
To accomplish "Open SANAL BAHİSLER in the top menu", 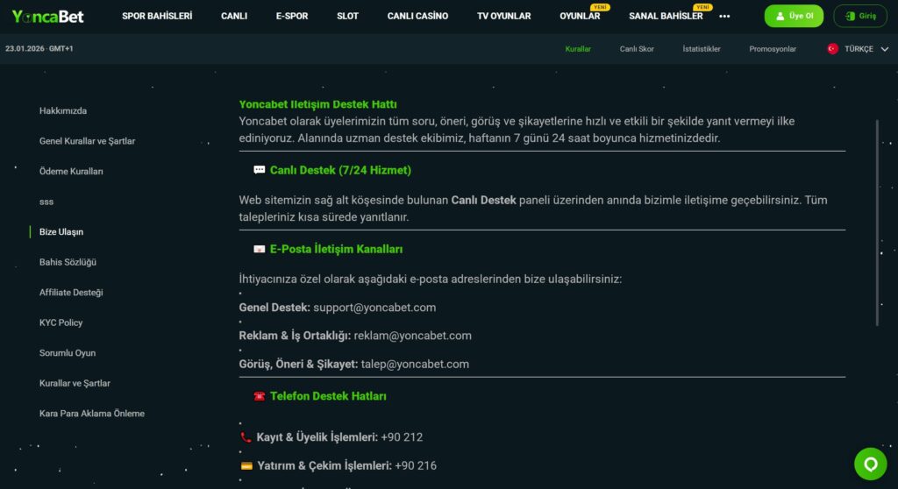I will pos(666,16).
